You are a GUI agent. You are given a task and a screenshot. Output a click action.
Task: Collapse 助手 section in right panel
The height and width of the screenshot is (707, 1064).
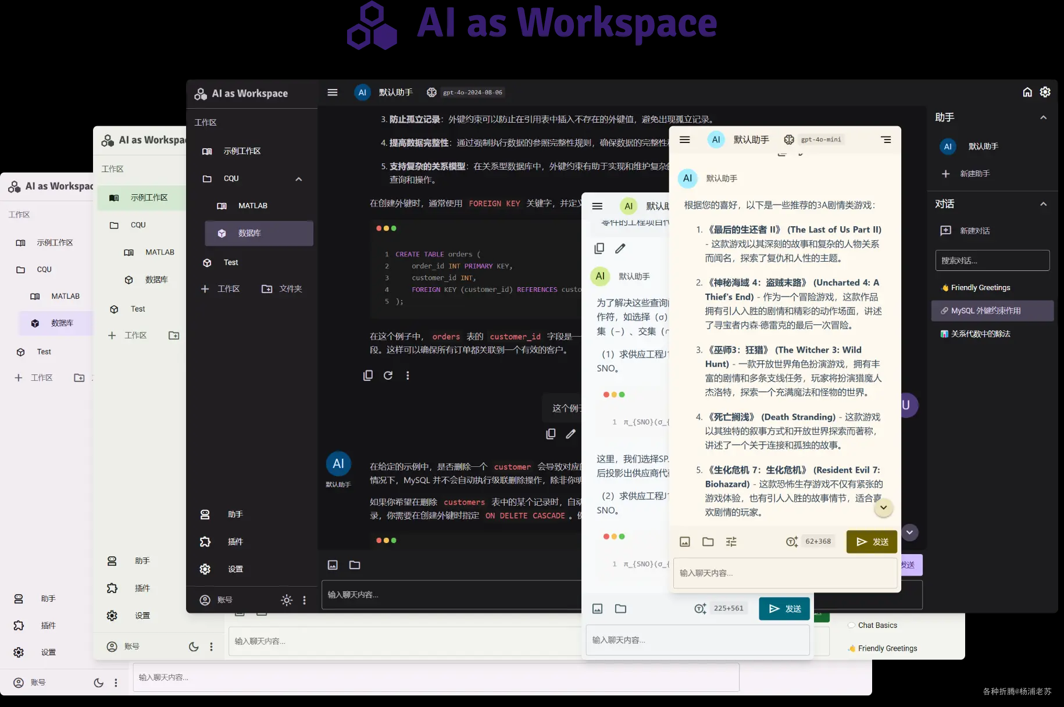pyautogui.click(x=1043, y=117)
